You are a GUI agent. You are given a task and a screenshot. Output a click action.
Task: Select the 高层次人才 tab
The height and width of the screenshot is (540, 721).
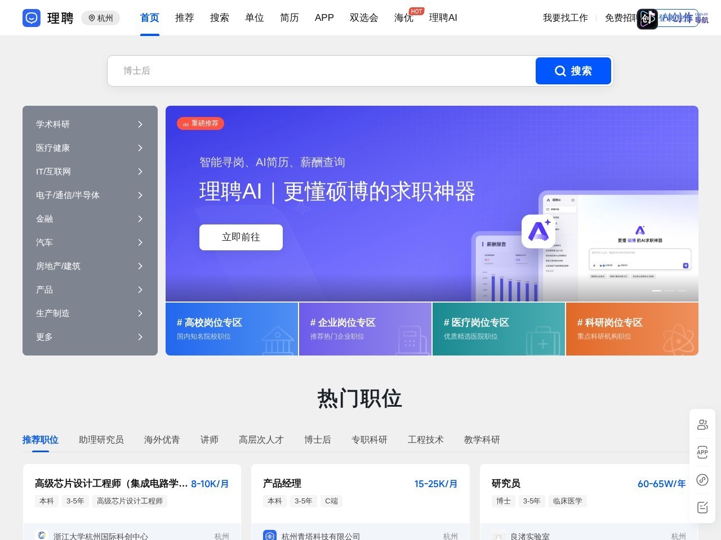(261, 440)
